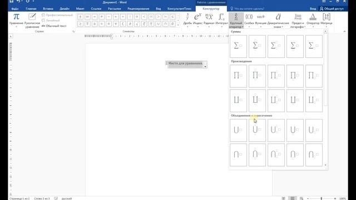Choose union with limits above and below
356x200 pixels.
tap(257, 131)
